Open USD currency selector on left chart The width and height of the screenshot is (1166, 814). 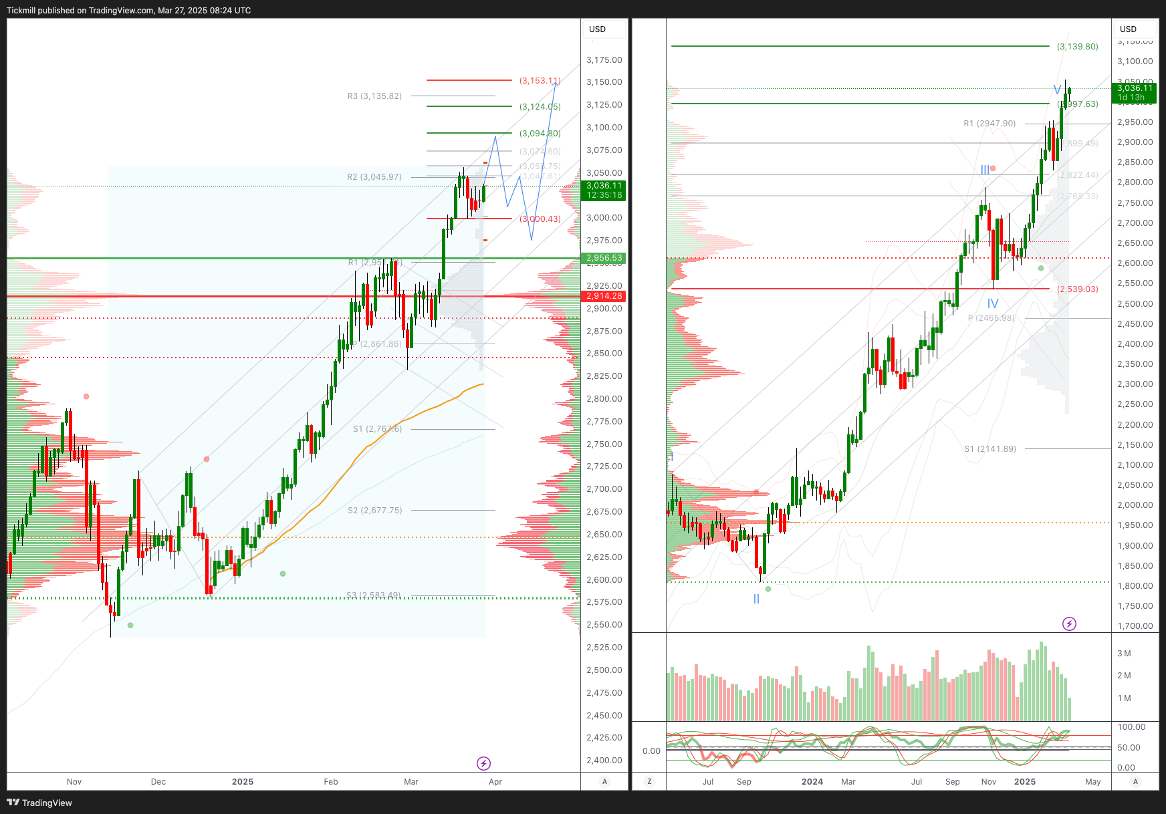click(604, 29)
